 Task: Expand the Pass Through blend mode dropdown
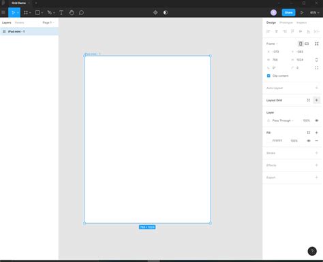[x=283, y=120]
